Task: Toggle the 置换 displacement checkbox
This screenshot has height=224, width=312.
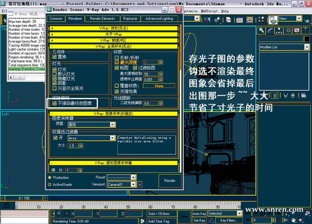Action: [x=55, y=57]
